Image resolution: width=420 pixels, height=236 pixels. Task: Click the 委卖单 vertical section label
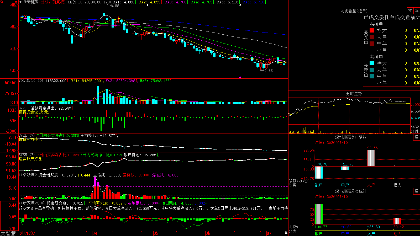[x=366, y=70]
